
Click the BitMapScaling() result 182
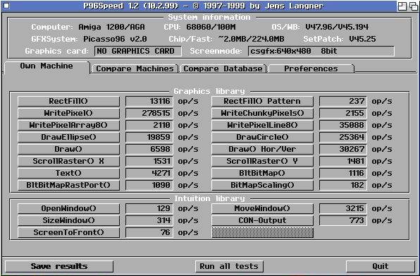pos(343,185)
